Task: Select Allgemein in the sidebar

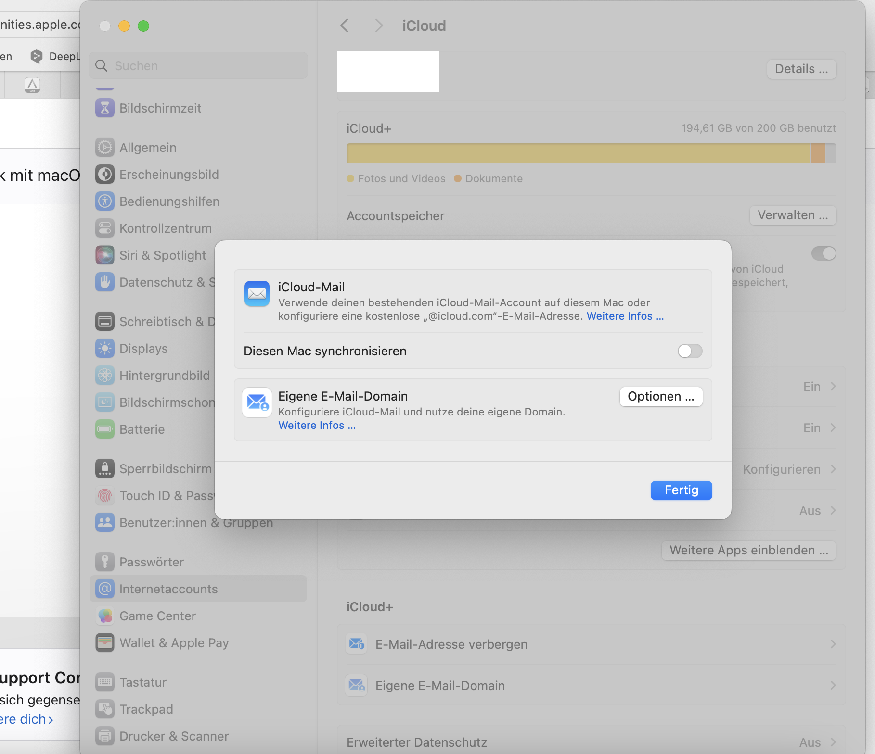Action: click(198, 148)
